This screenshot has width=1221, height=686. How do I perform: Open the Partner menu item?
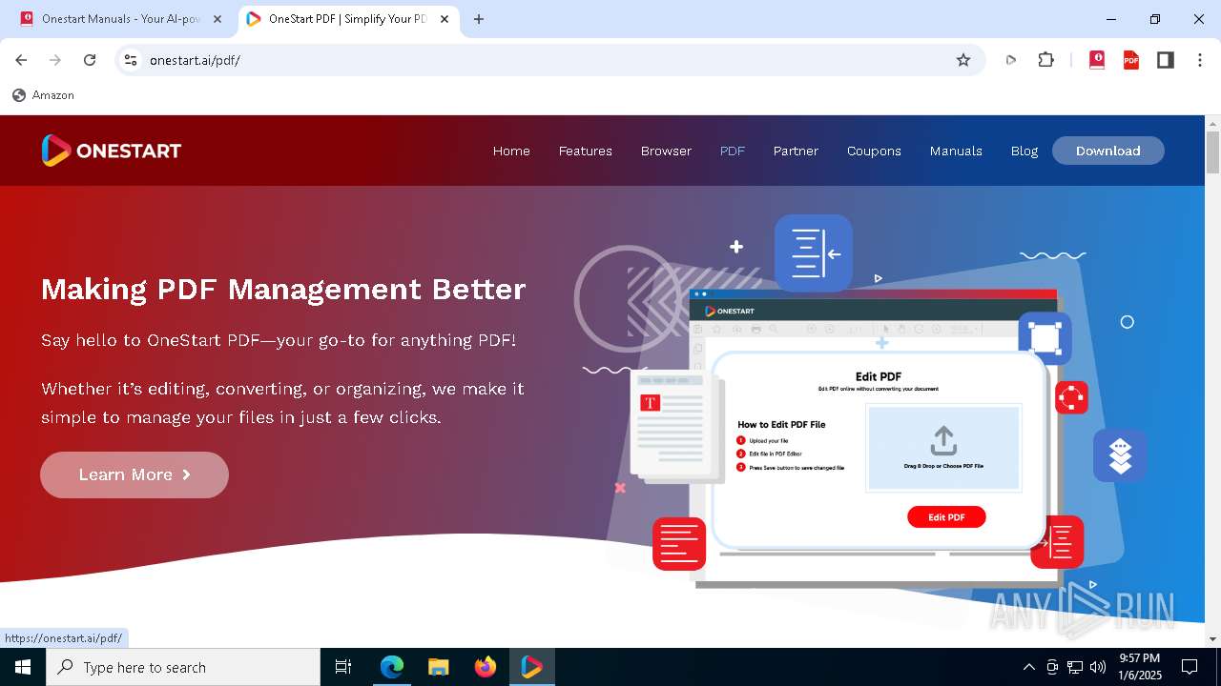tap(796, 151)
